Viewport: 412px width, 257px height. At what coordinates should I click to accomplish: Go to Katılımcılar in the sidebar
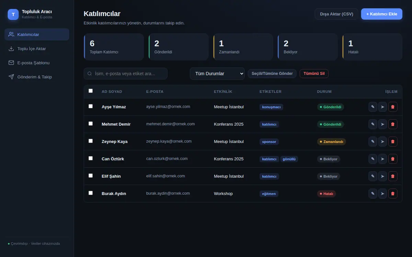pos(37,34)
